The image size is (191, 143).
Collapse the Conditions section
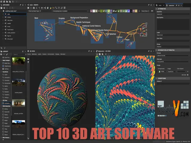pyautogui.click(x=156, y=78)
